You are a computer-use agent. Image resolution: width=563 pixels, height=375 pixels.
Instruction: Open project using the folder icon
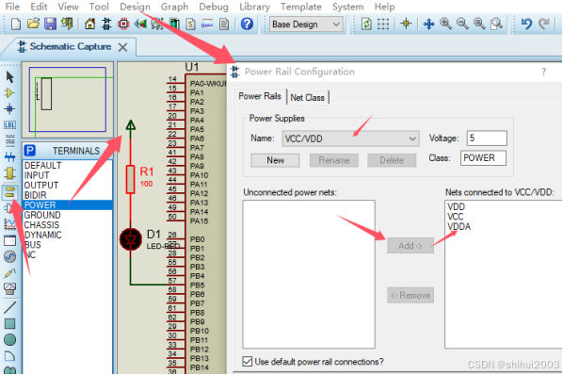tap(33, 24)
